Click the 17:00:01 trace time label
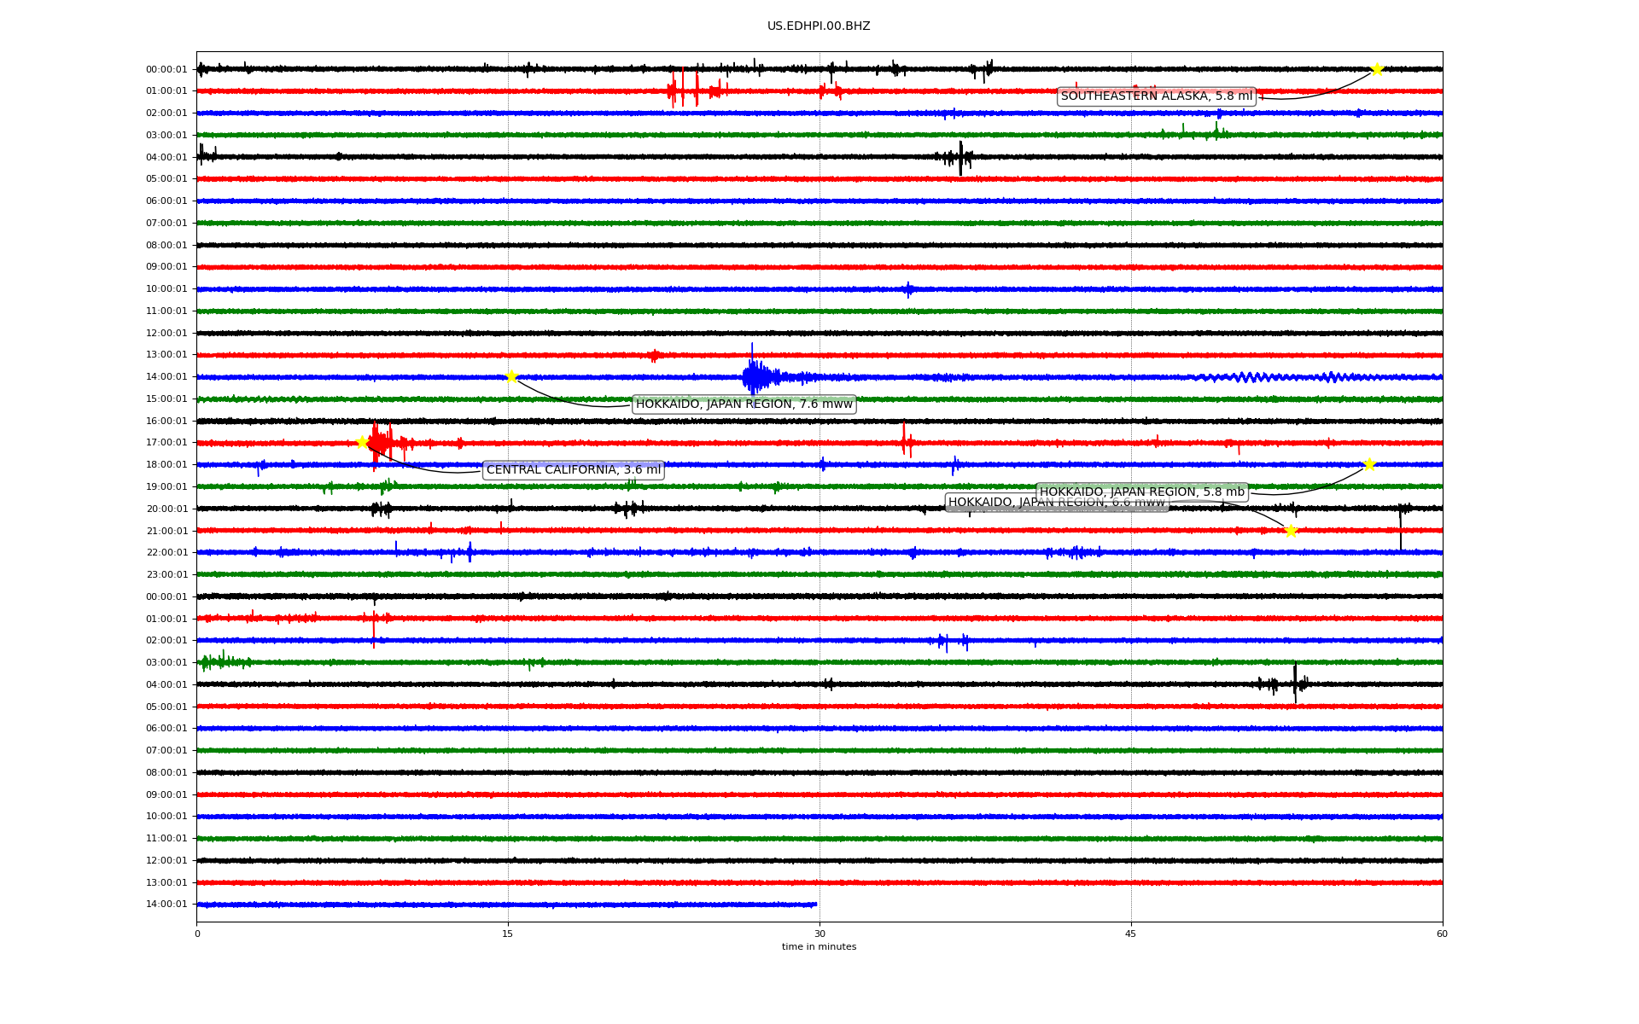This screenshot has width=1639, height=1024. point(166,443)
